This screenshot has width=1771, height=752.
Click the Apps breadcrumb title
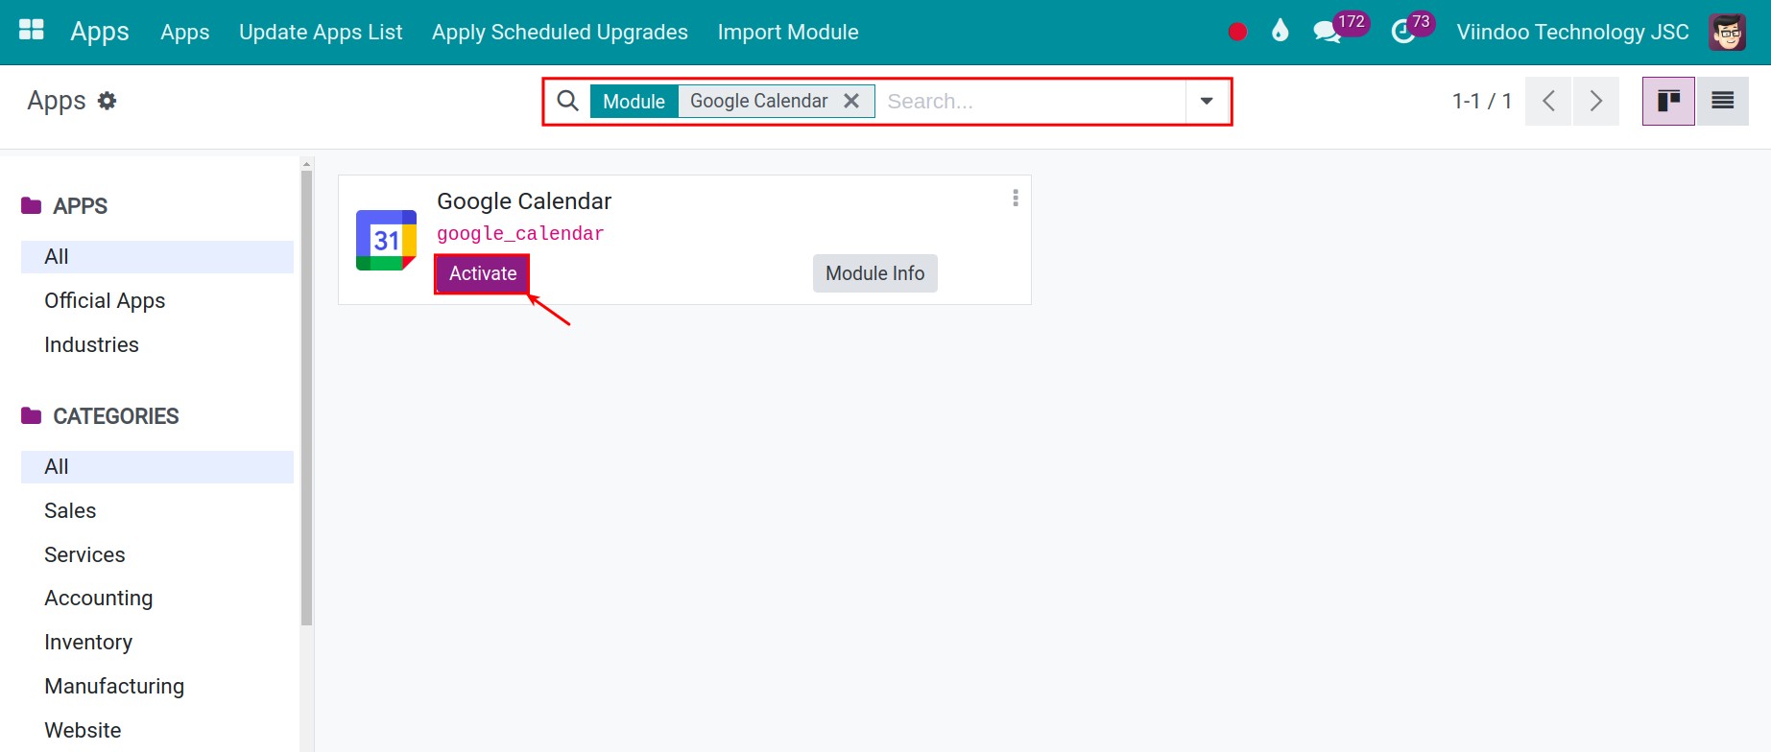coord(57,101)
